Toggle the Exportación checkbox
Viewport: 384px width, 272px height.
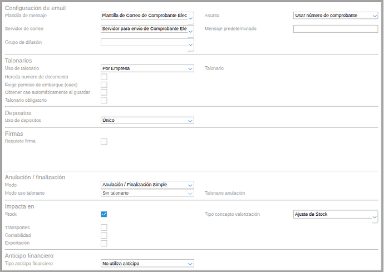(104, 243)
